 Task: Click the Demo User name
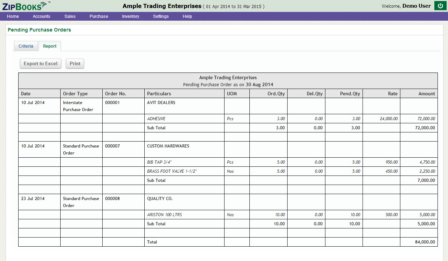416,6
